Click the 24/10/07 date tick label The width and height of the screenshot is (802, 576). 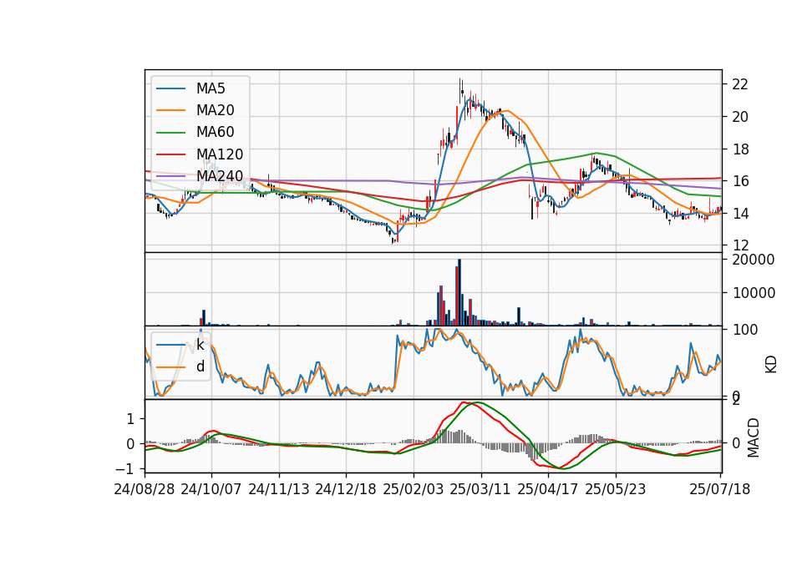[211, 489]
